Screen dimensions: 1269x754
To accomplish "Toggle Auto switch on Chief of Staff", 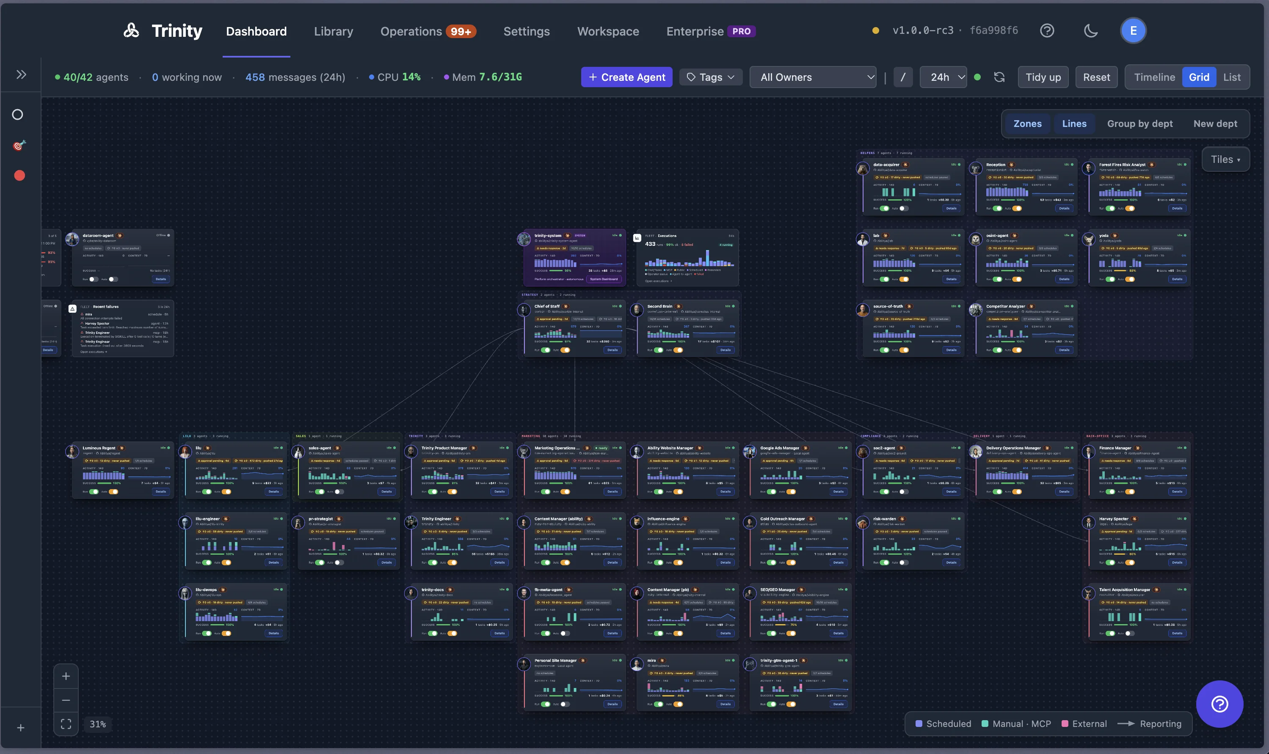I will point(565,350).
